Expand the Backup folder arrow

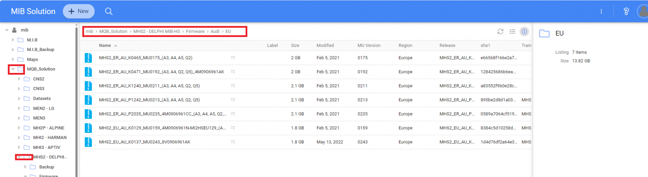[25, 167]
